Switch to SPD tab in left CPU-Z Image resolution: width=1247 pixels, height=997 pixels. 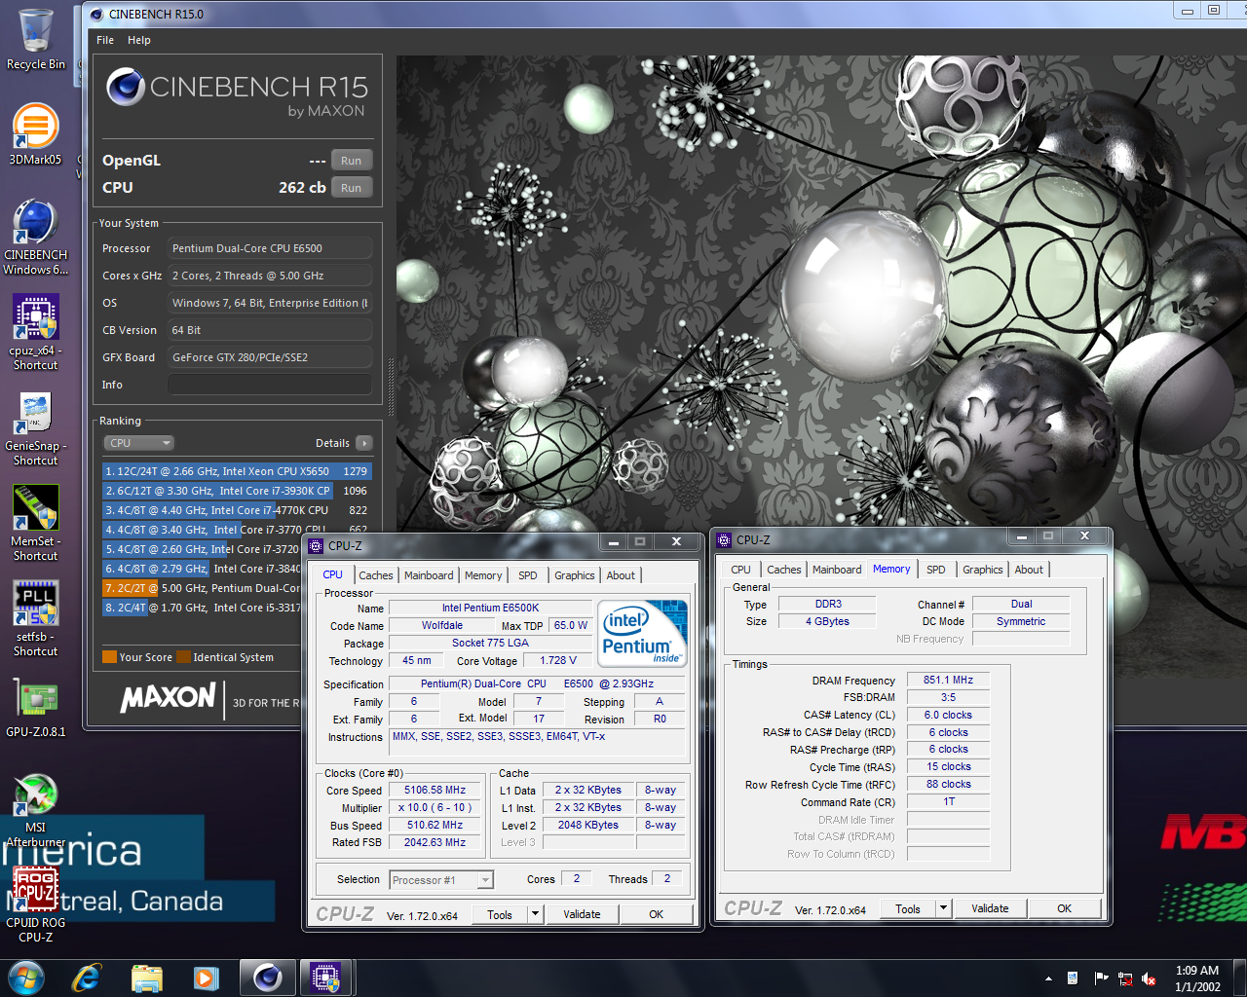coord(528,575)
